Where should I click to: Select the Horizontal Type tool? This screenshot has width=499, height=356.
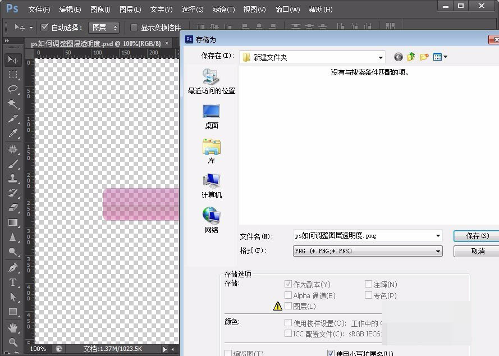[x=12, y=283]
